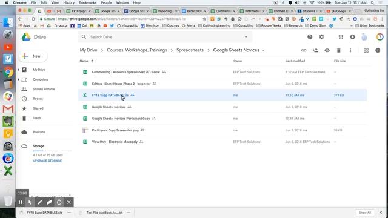Expand Computers tree arrow

click(x=19, y=79)
